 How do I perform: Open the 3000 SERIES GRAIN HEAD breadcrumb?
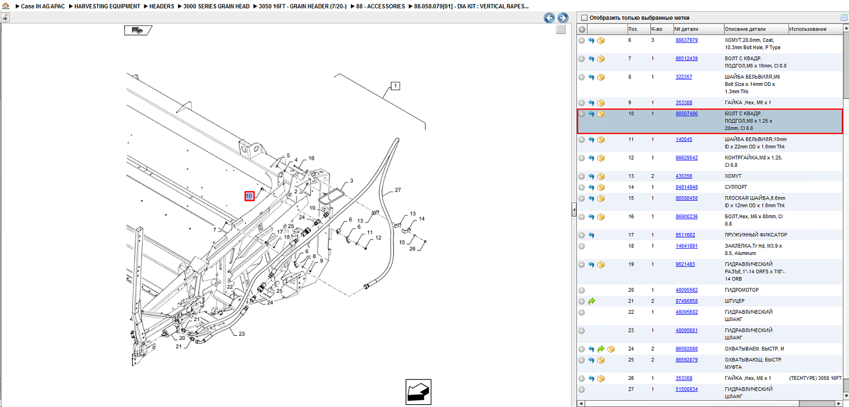[x=216, y=6]
